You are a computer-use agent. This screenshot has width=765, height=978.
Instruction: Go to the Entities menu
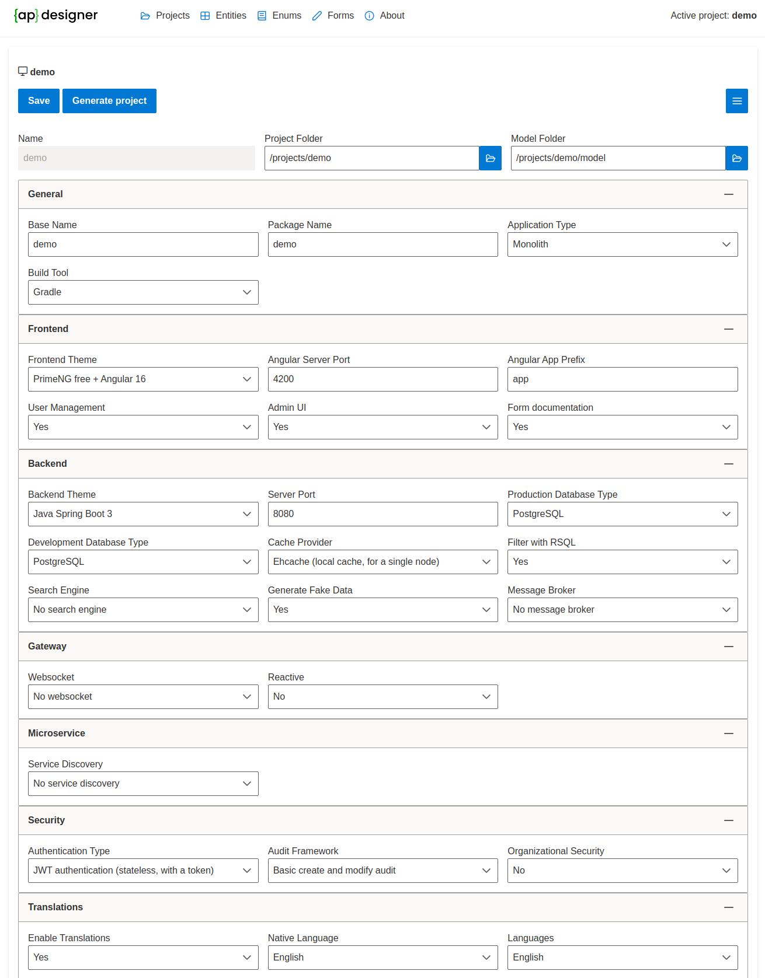[223, 16]
